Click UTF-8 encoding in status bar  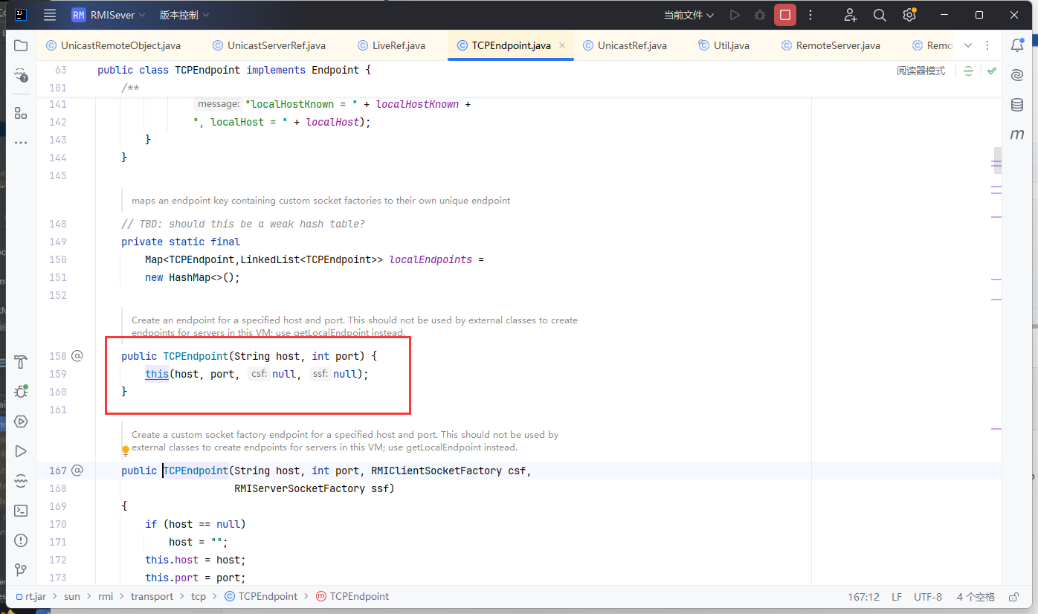pyautogui.click(x=927, y=597)
